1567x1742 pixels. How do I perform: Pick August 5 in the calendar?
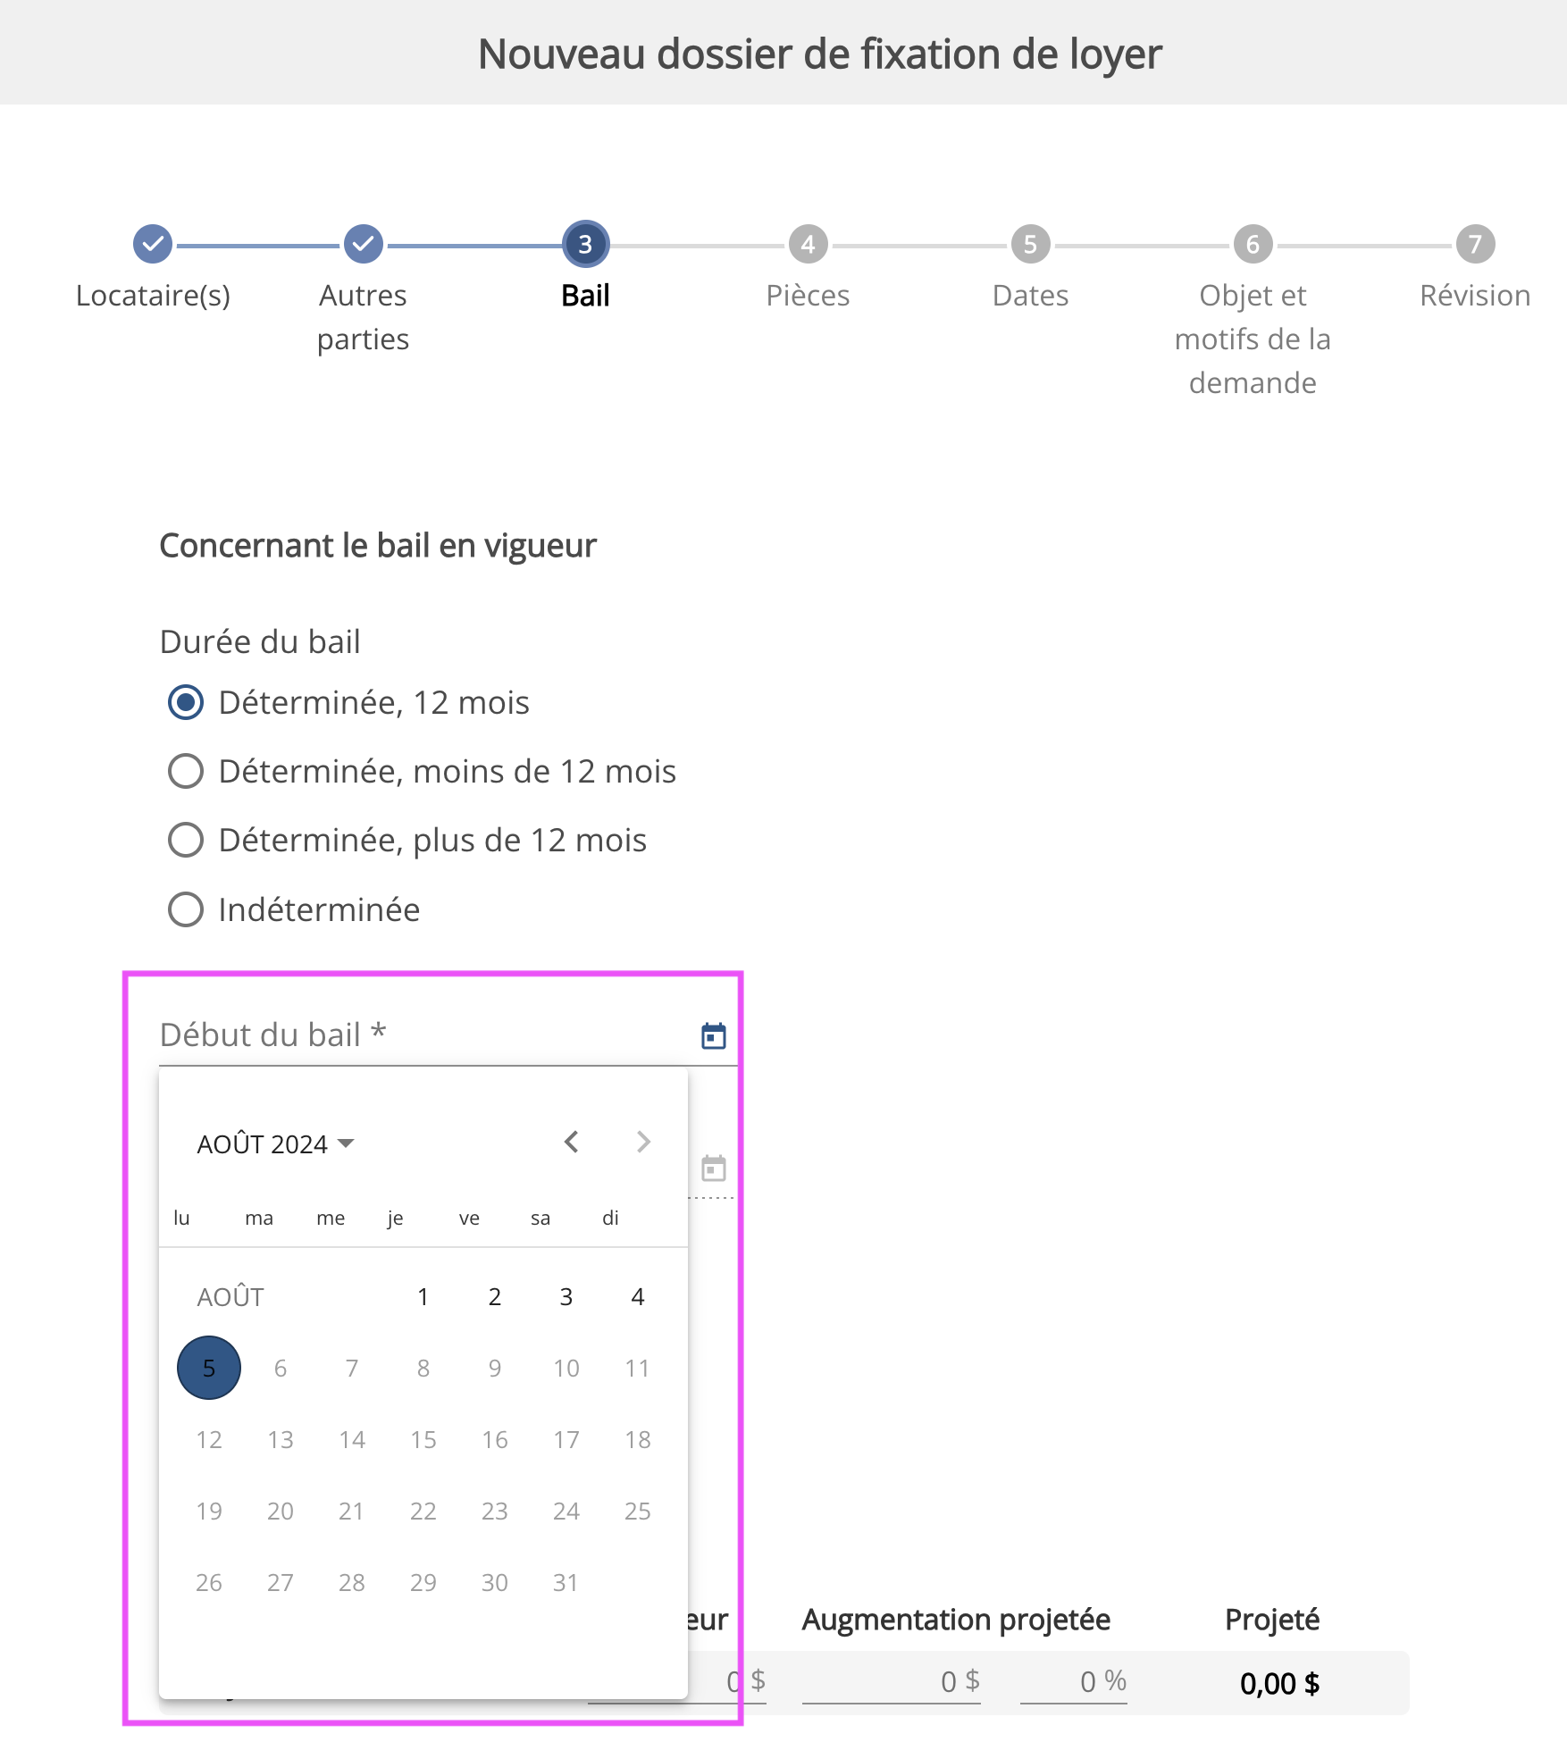(209, 1368)
